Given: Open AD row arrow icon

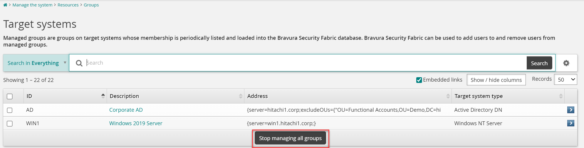Looking at the screenshot, I should (570, 110).
